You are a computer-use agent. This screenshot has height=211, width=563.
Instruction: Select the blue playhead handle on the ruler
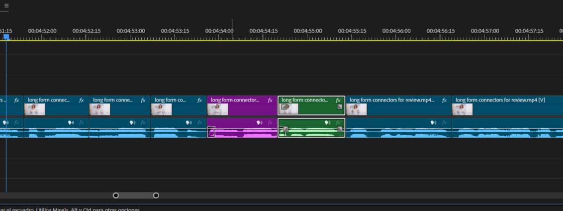pos(6,37)
